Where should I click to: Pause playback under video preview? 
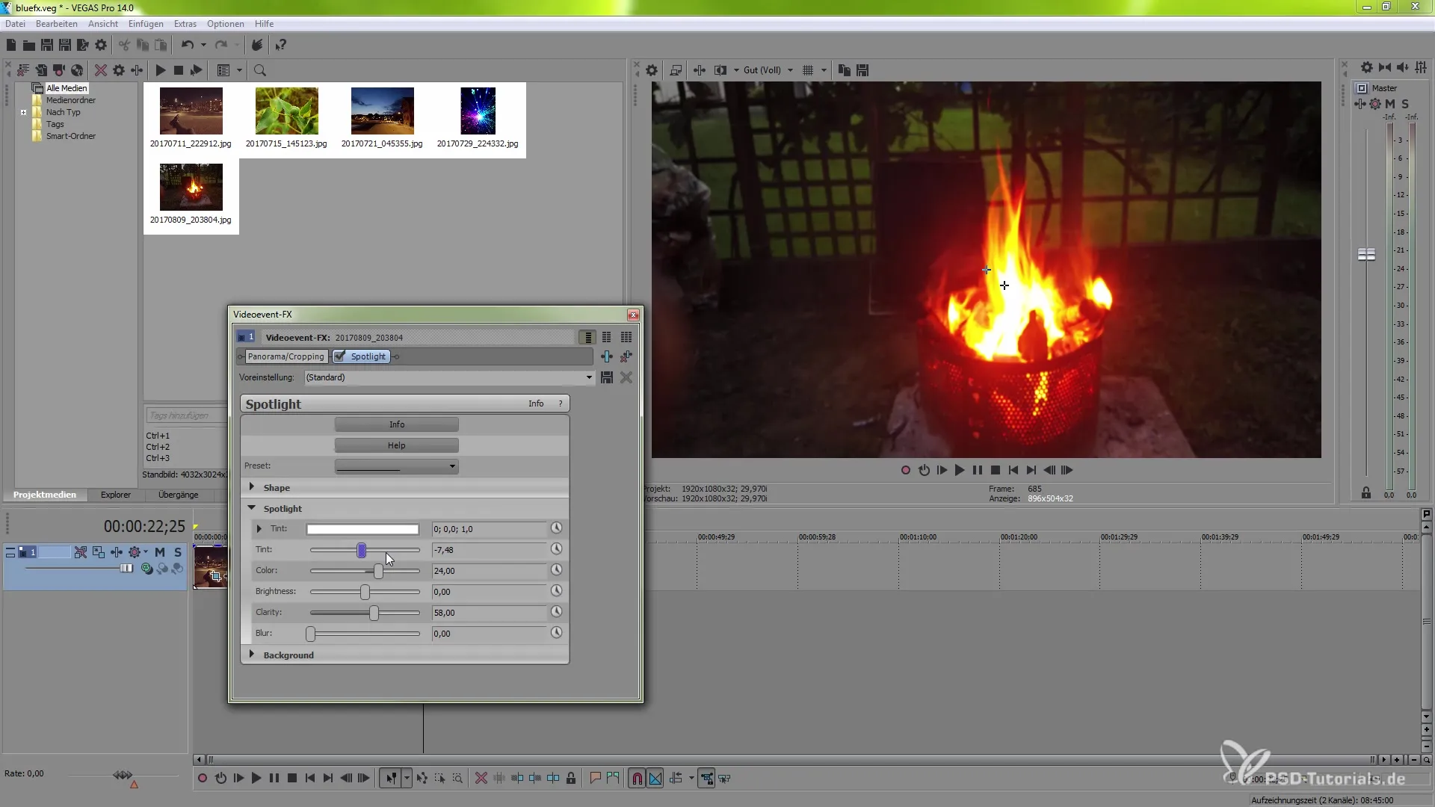(978, 470)
